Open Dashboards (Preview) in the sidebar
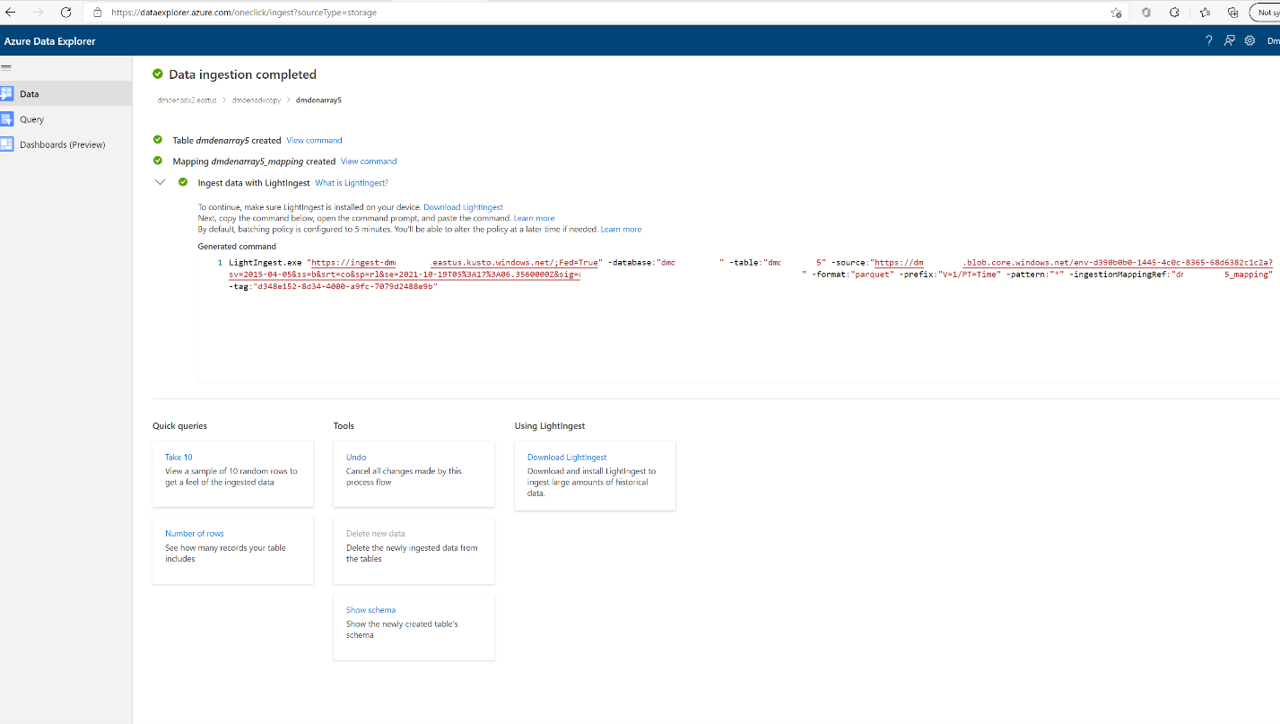The width and height of the screenshot is (1280, 724). (x=65, y=144)
